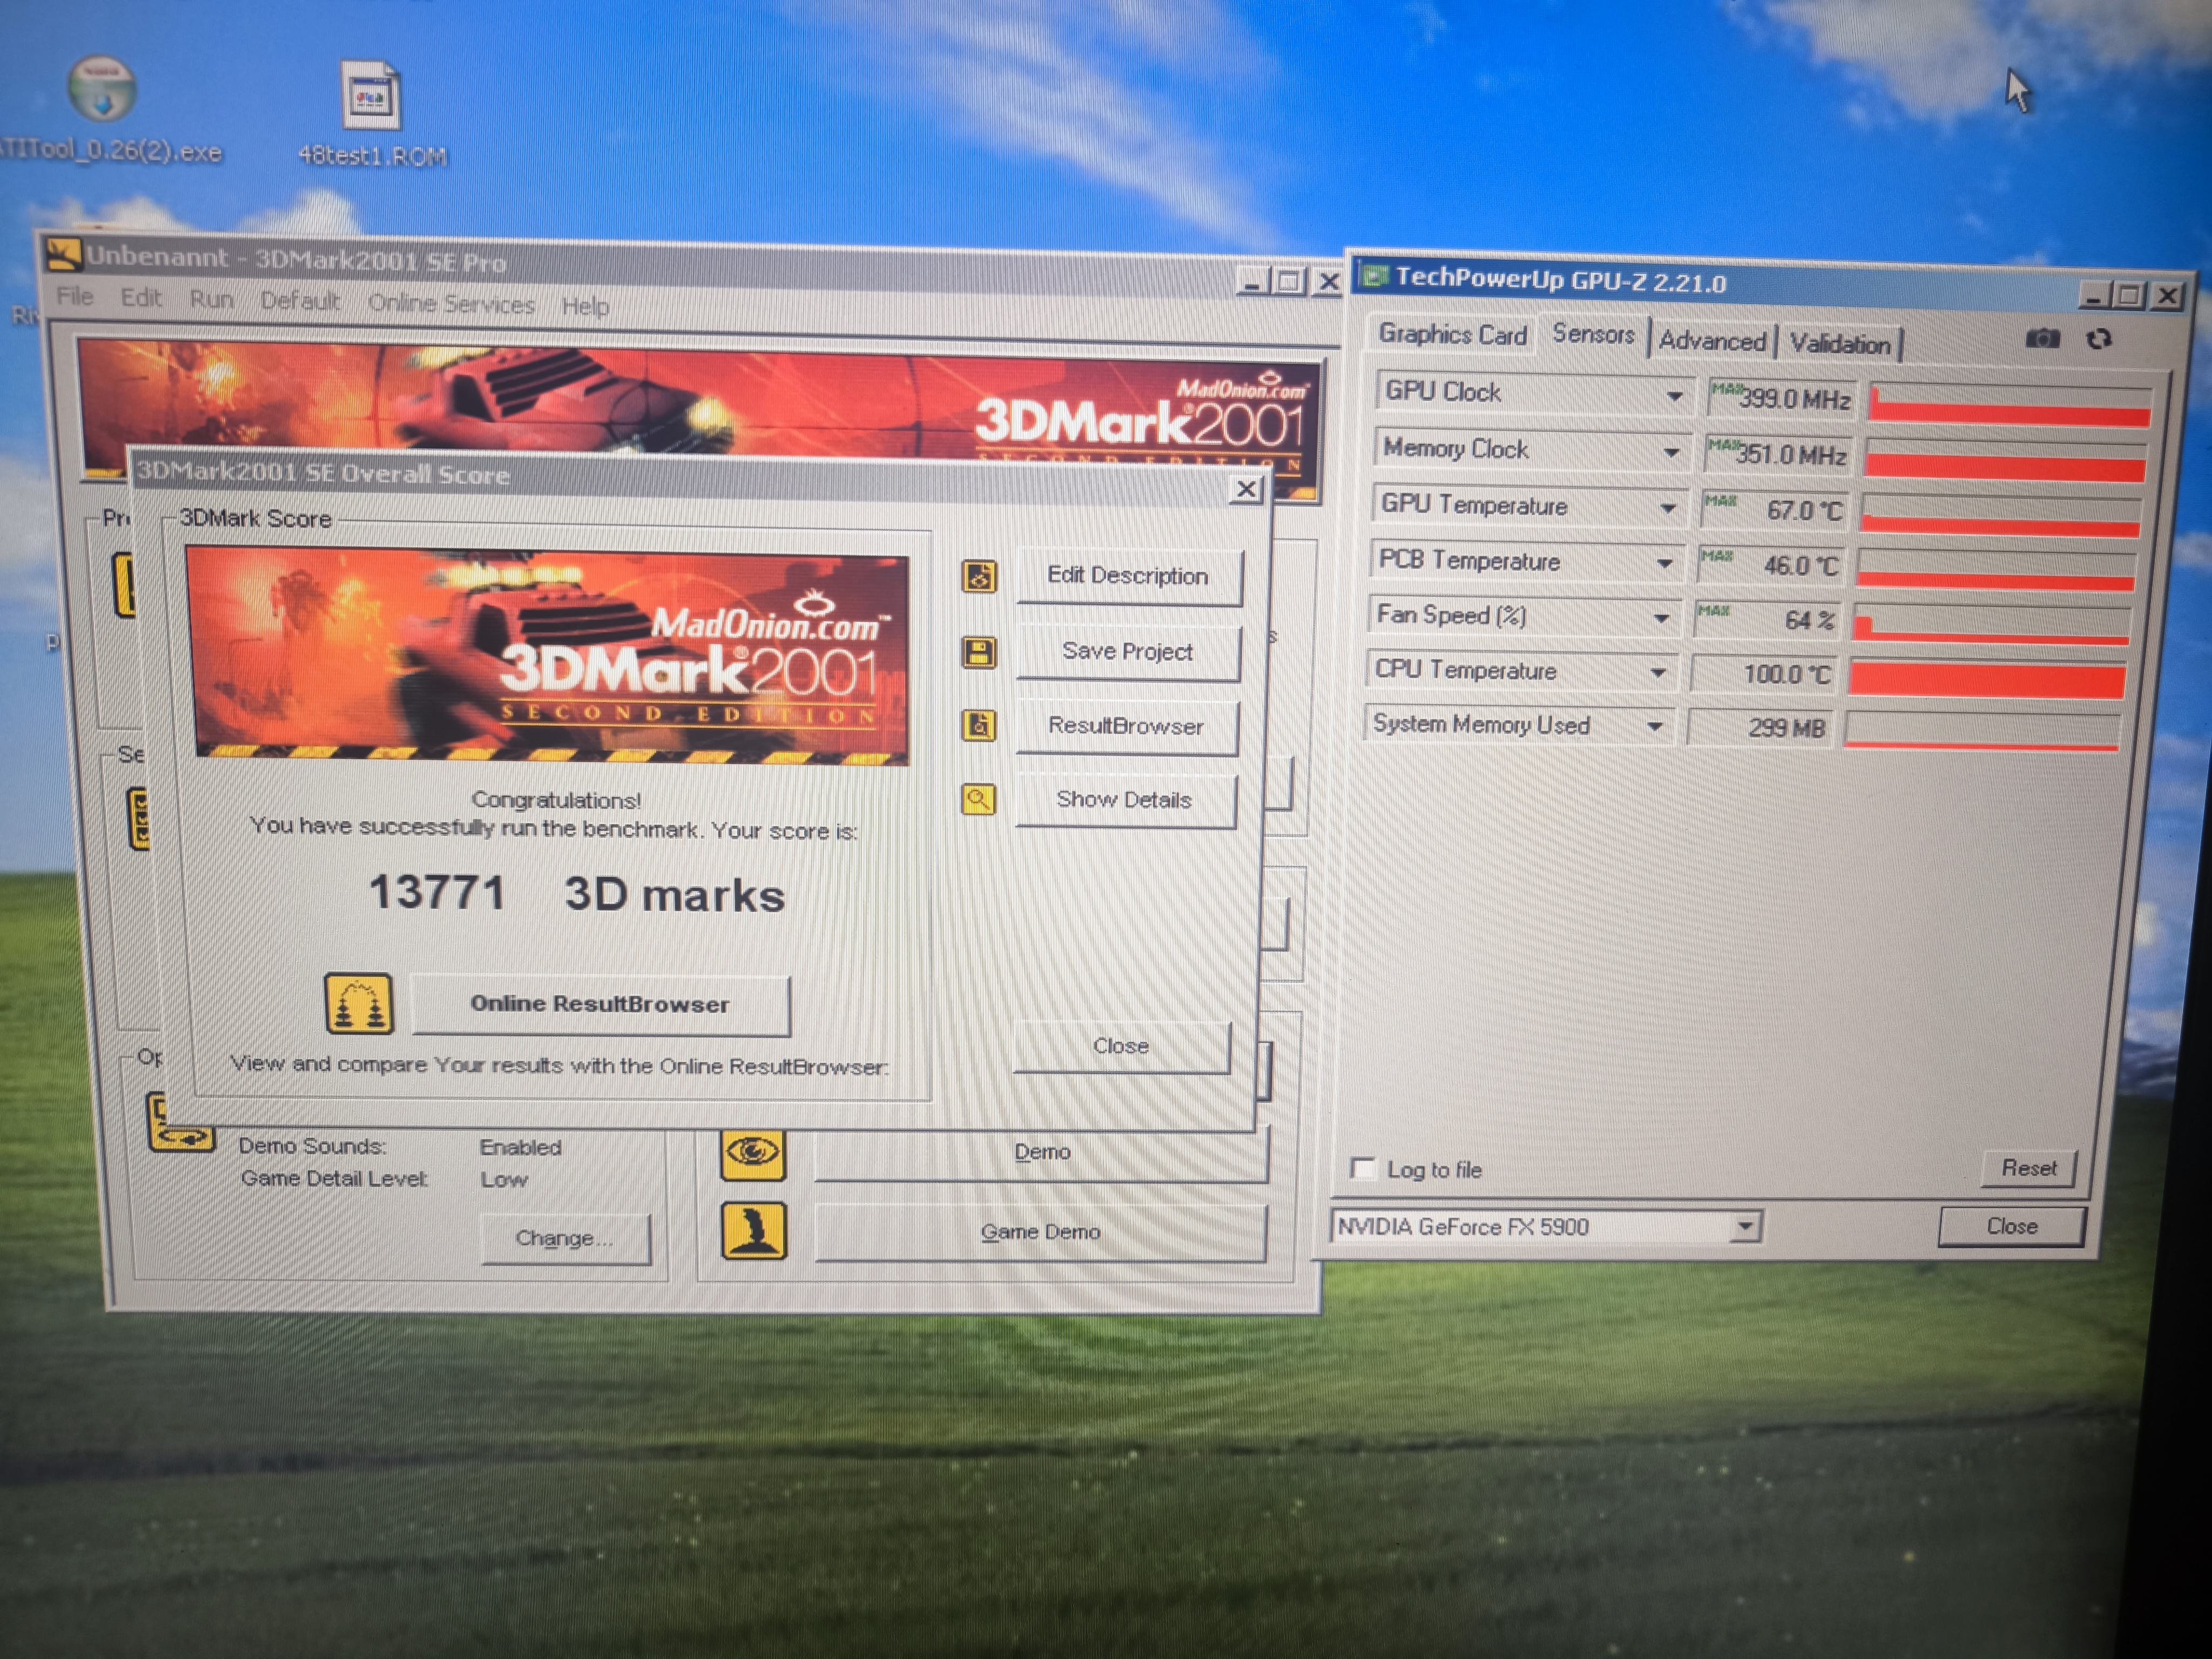This screenshot has height=1659, width=2212.
Task: Open the CPU Temperature sensor dropdown
Action: [1657, 672]
